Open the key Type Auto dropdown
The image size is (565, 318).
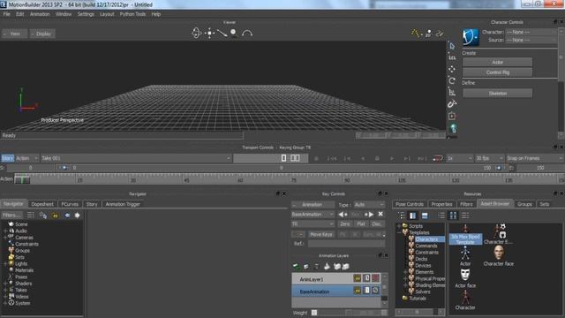[x=369, y=204]
